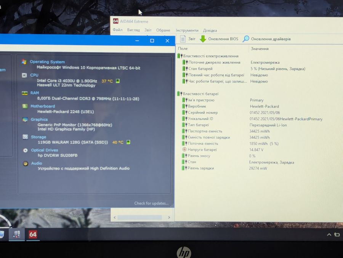This screenshot has height=258, width=343.
Task: Click the value Hewlett-Packard
Action: 264,106
